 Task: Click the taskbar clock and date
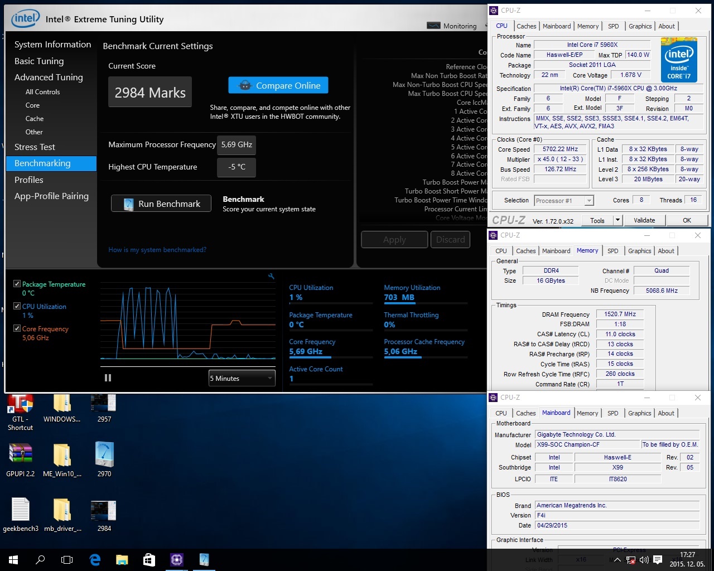(x=687, y=559)
